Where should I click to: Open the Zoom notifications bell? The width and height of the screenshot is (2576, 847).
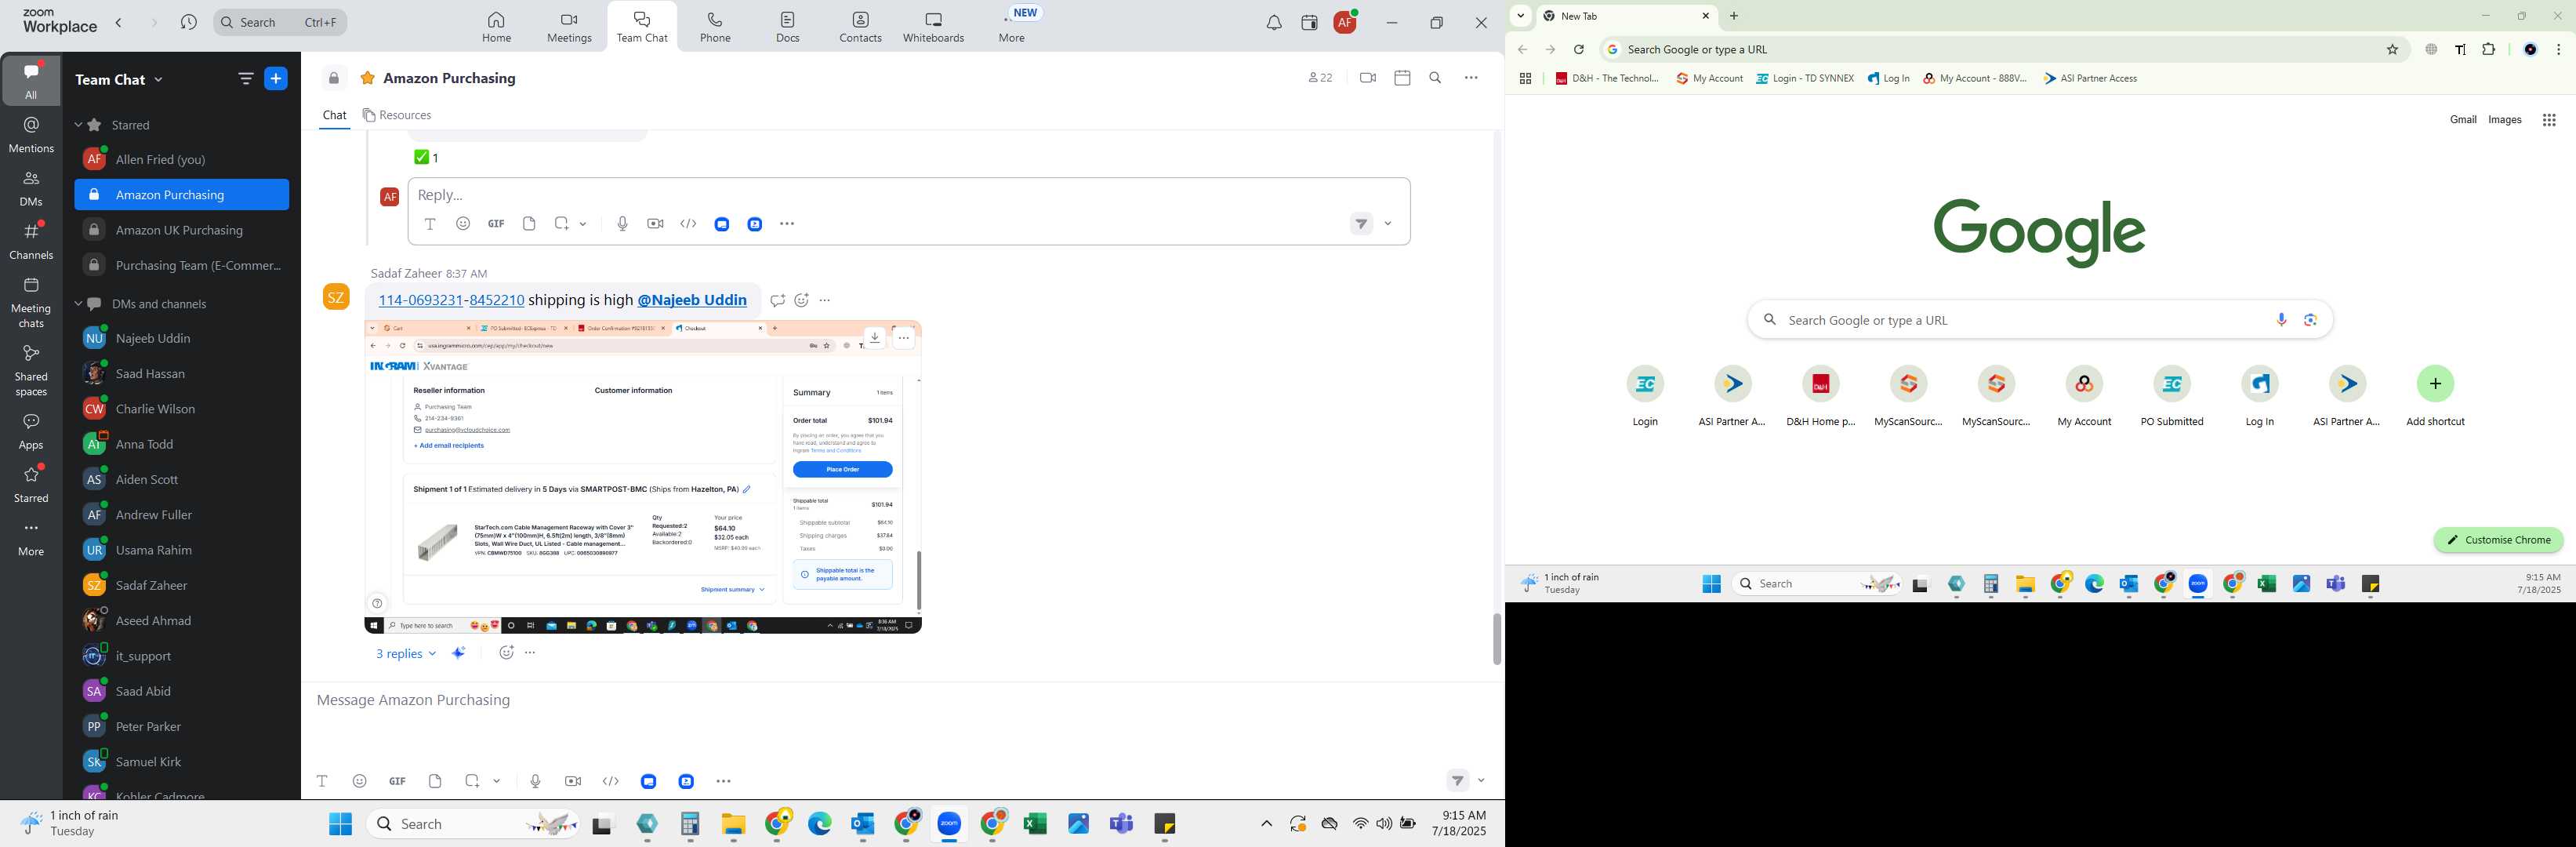(x=1273, y=22)
